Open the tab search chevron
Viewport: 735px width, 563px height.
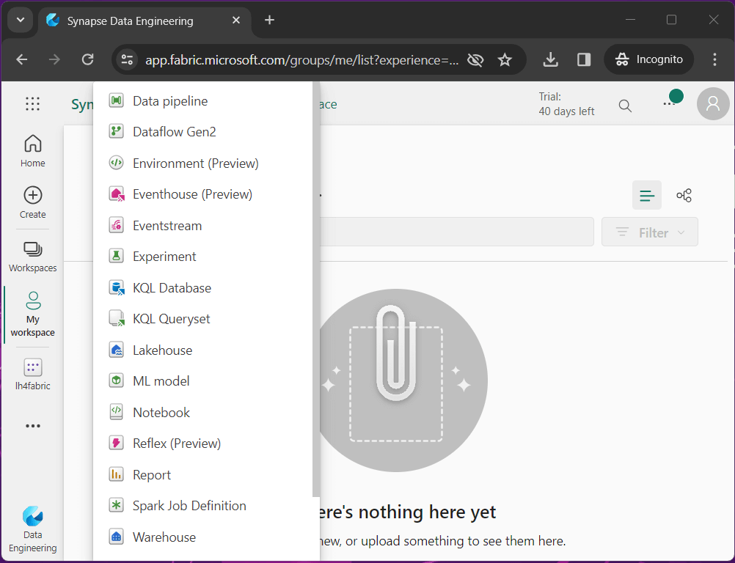point(20,20)
